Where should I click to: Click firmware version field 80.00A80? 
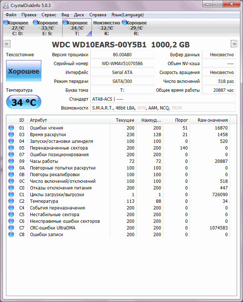122,55
